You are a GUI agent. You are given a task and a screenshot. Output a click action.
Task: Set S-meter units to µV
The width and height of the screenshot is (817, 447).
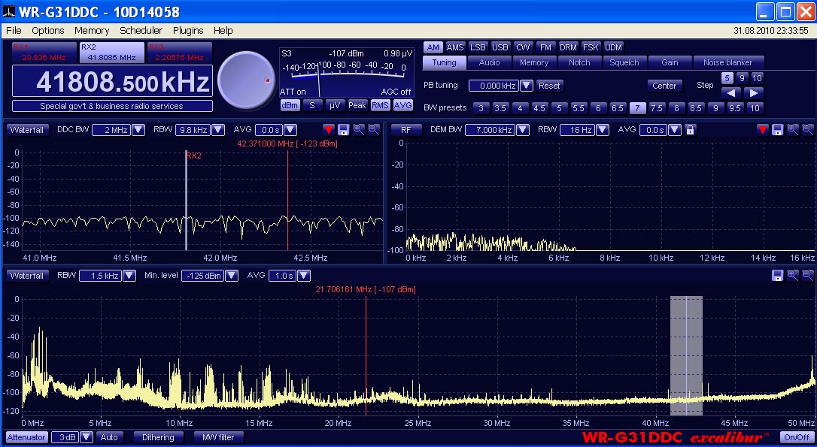(x=335, y=105)
